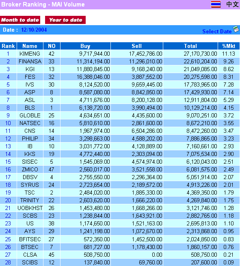Click the Name column header
Viewport: 240px width, 266px height.
(30, 46)
